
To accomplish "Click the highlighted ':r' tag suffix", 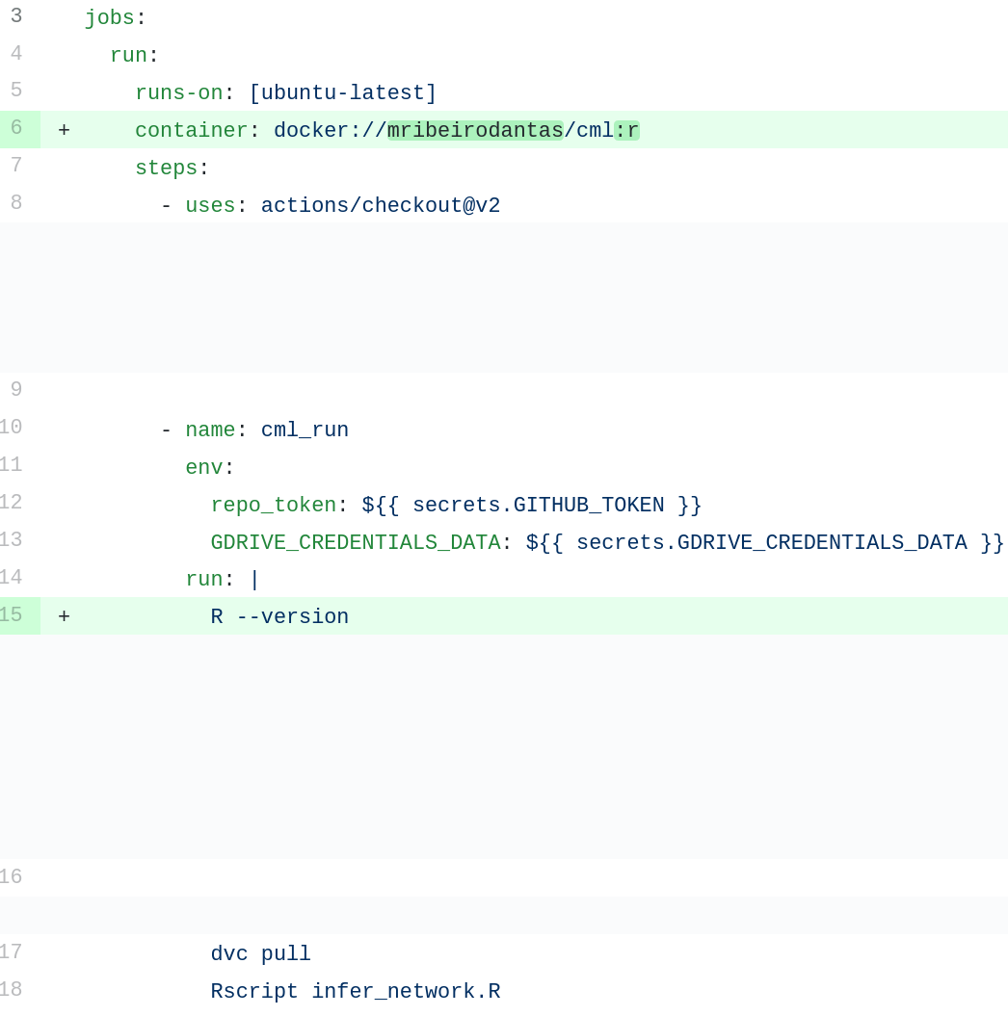I will click(626, 131).
